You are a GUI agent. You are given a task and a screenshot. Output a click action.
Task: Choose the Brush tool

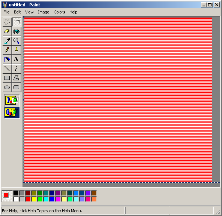(16, 50)
